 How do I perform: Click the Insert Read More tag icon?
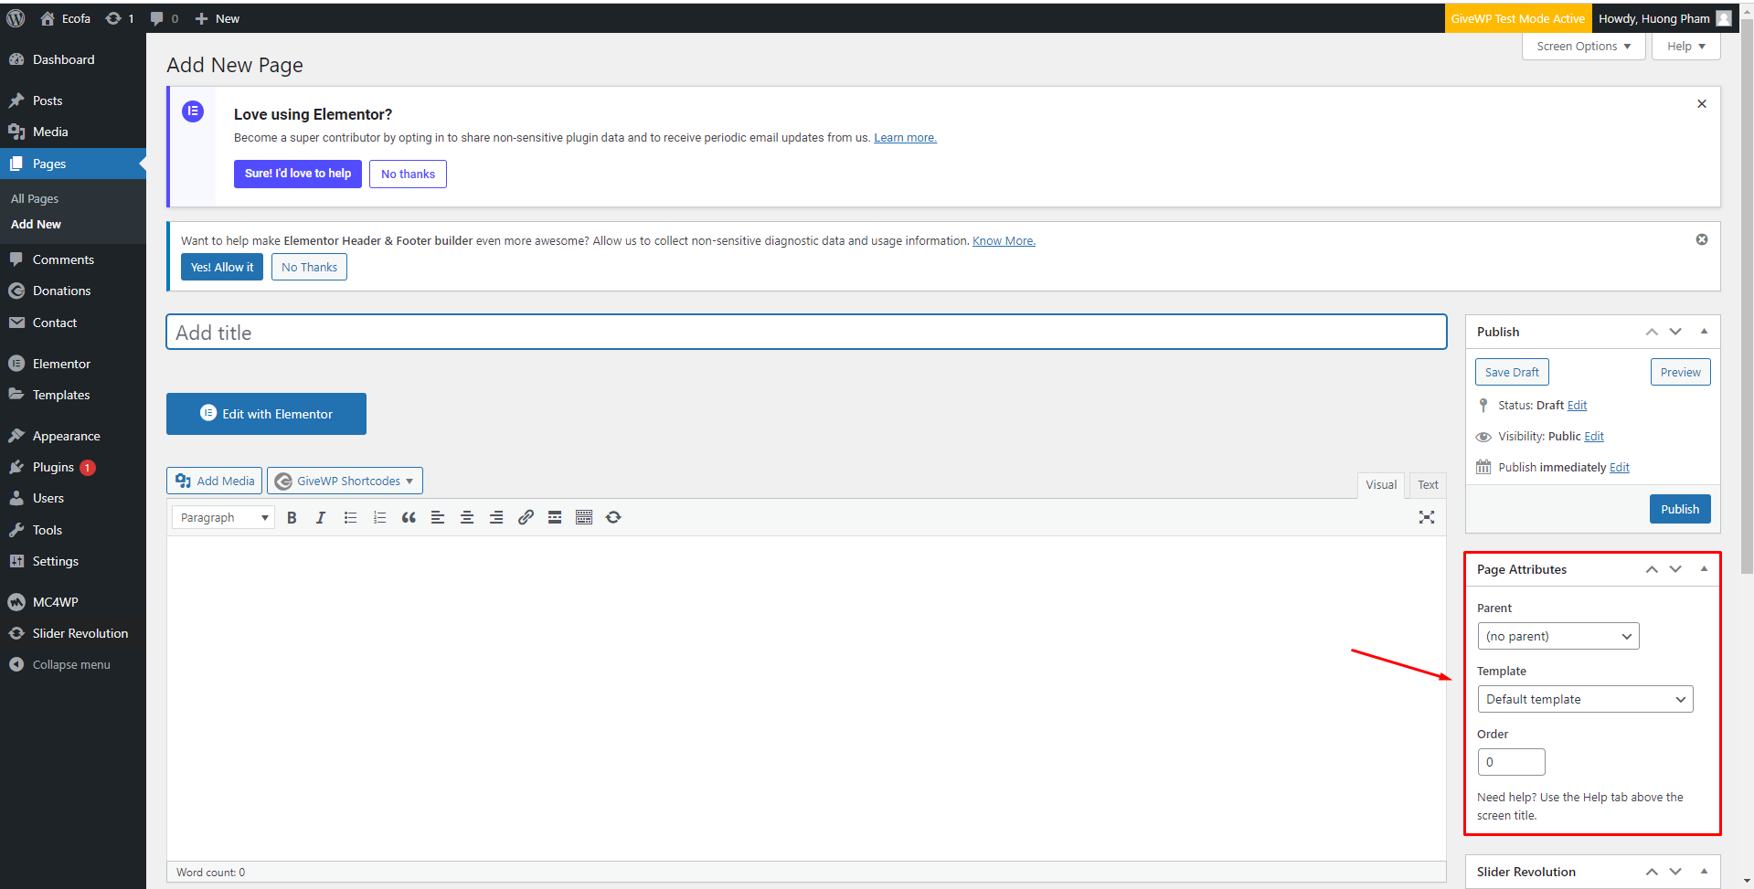click(x=555, y=518)
